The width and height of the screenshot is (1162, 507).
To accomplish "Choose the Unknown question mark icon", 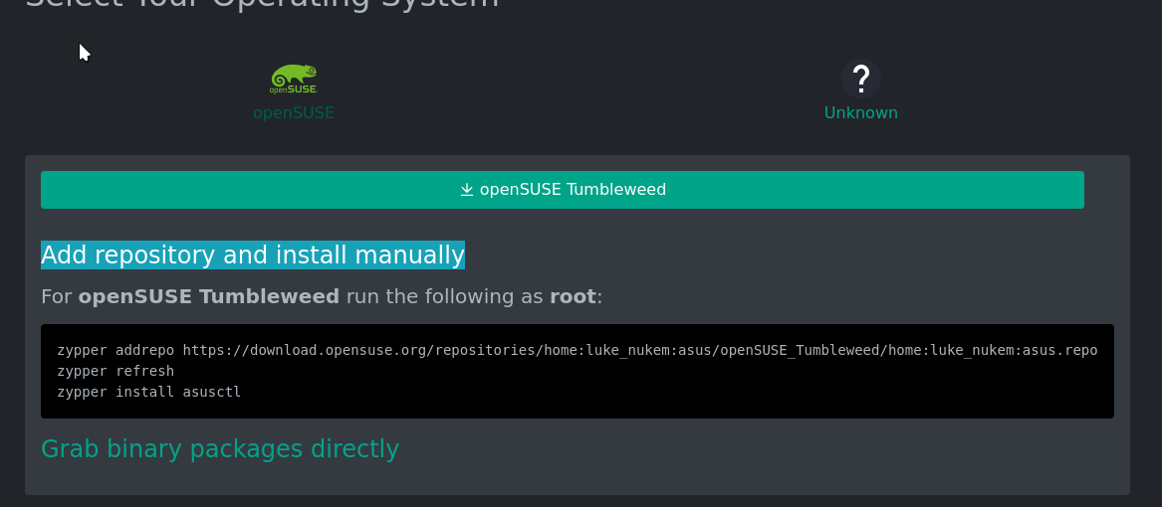I will tap(860, 79).
